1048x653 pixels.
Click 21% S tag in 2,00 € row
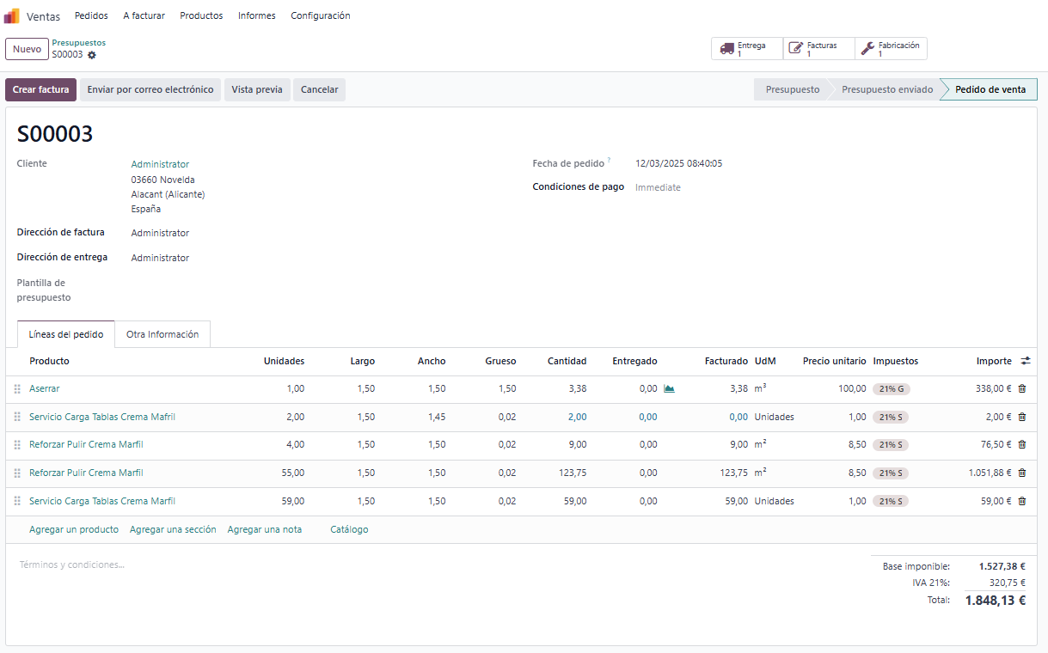coord(891,417)
